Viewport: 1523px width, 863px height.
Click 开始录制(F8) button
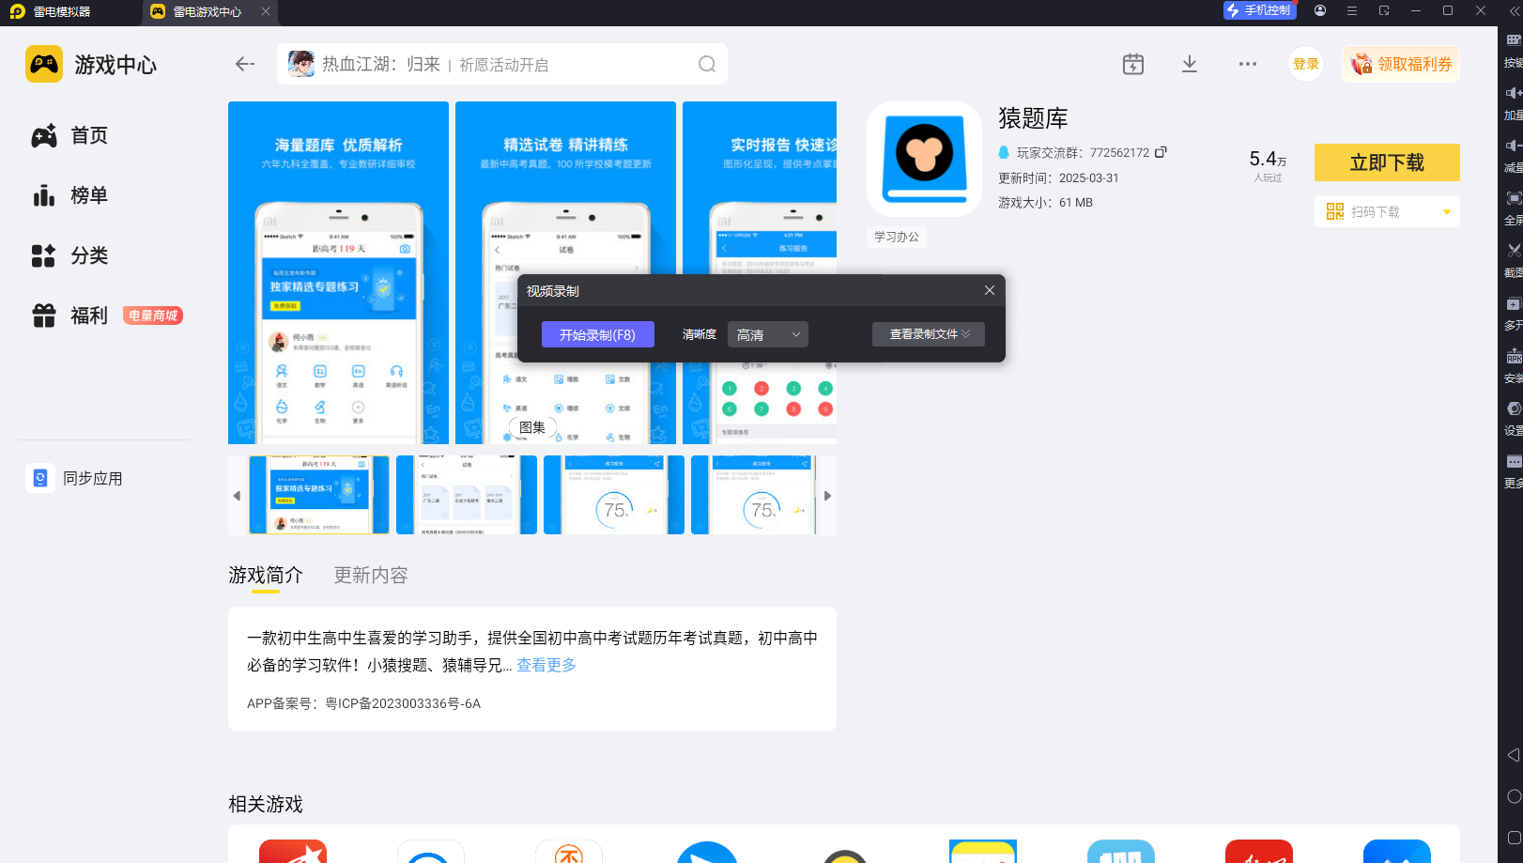(598, 334)
